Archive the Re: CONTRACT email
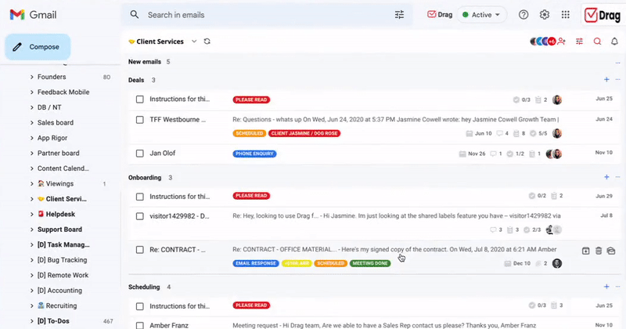Screen dimensions: 626x329 [x=585, y=251]
